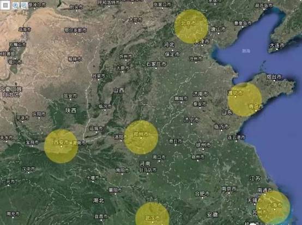Click the 大连市 city label
This screenshot has height=225, width=302.
[x=277, y=45]
